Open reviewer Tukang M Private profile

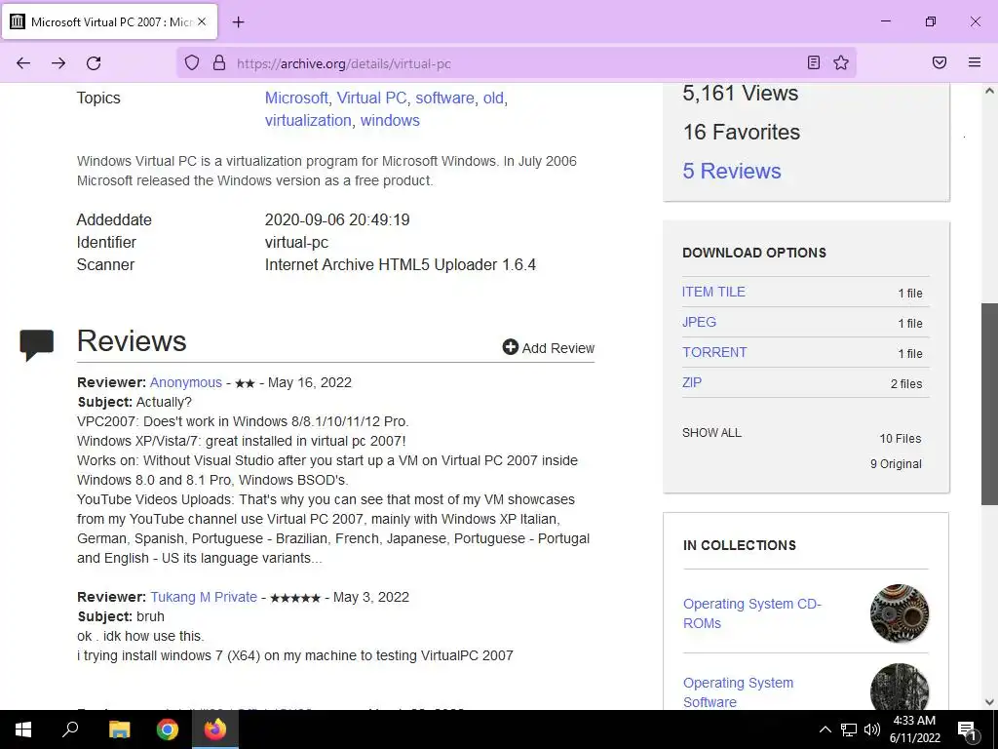click(x=204, y=598)
